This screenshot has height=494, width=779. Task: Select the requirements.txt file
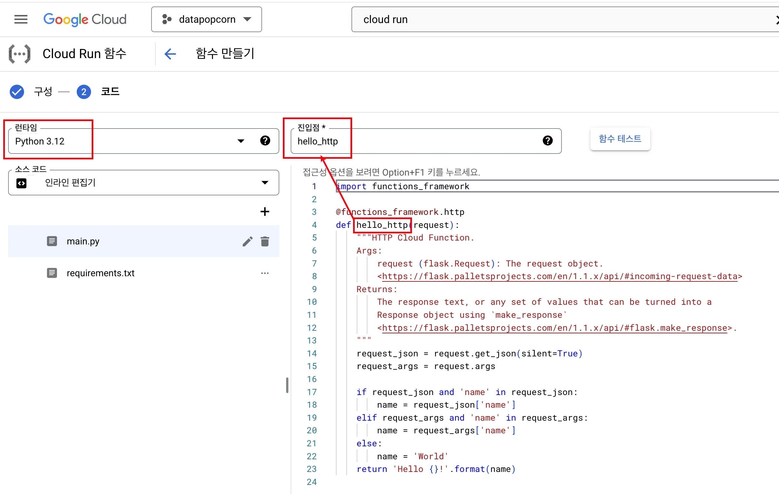click(143, 273)
